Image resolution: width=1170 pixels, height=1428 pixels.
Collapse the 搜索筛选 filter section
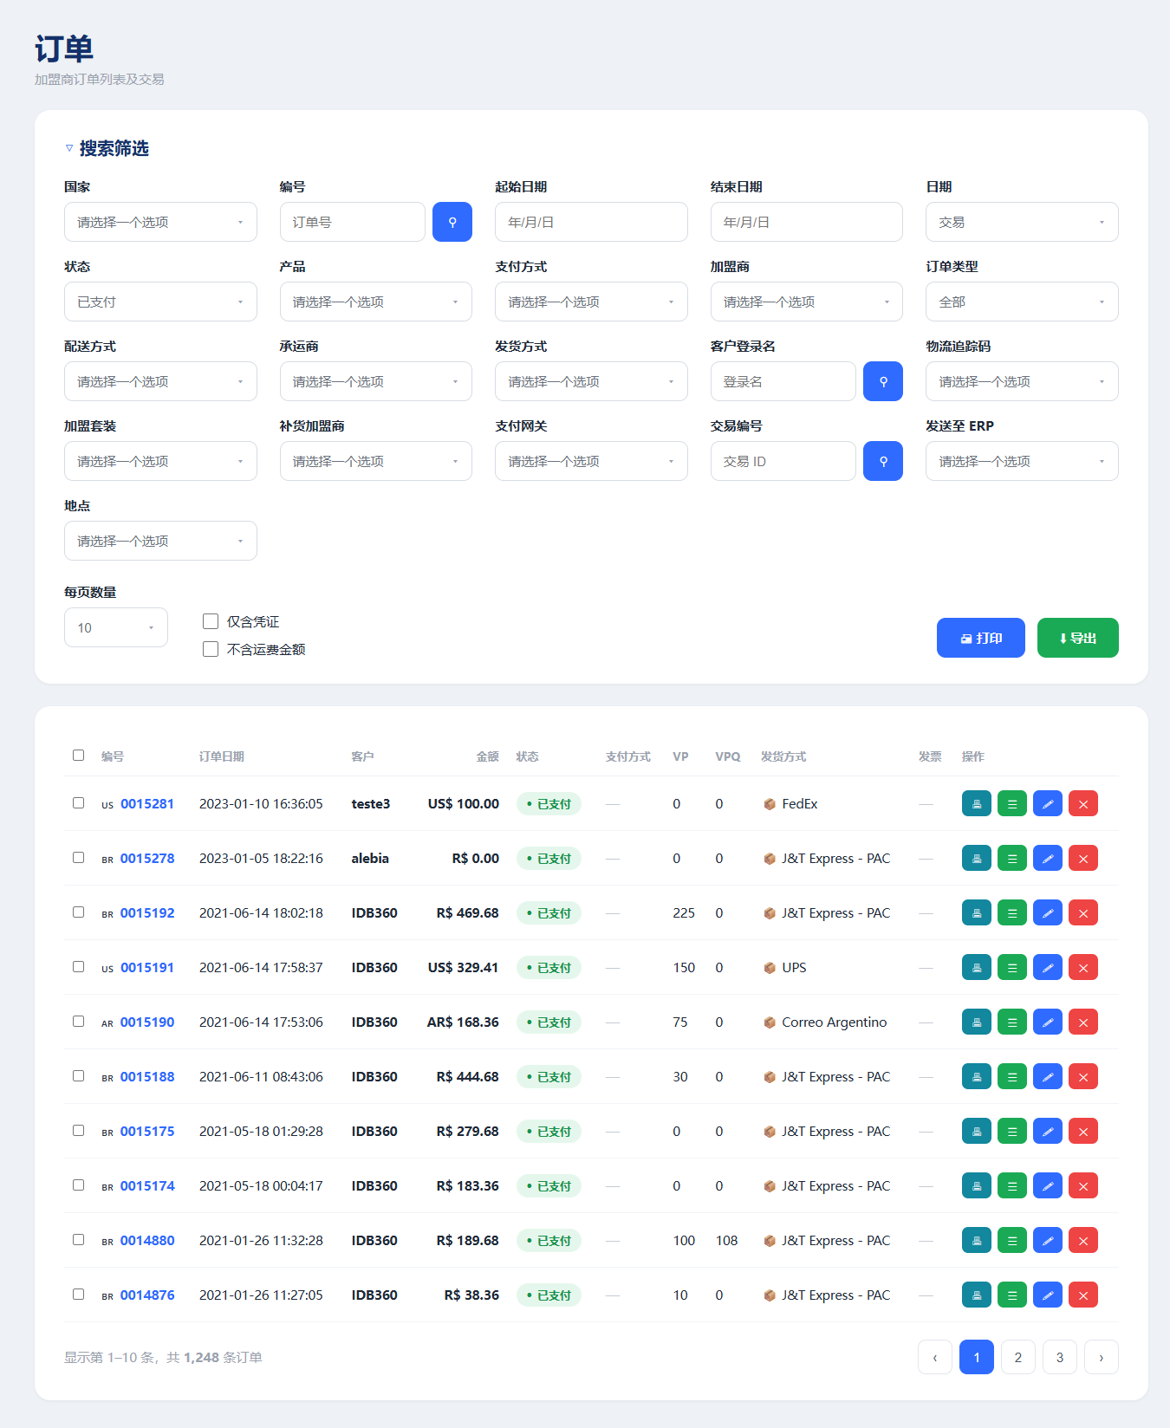point(107,148)
